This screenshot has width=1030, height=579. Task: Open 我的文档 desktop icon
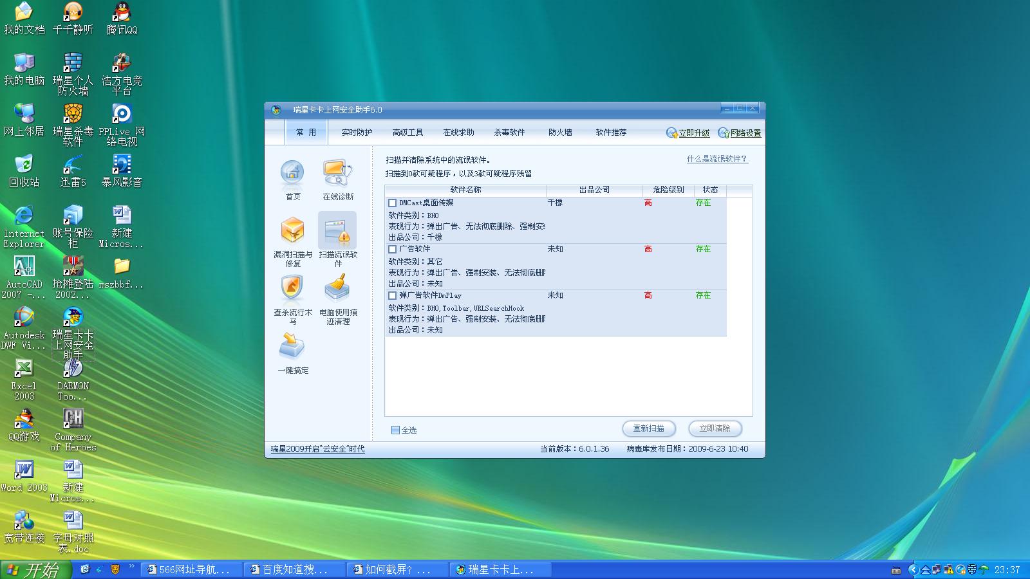[x=24, y=18]
